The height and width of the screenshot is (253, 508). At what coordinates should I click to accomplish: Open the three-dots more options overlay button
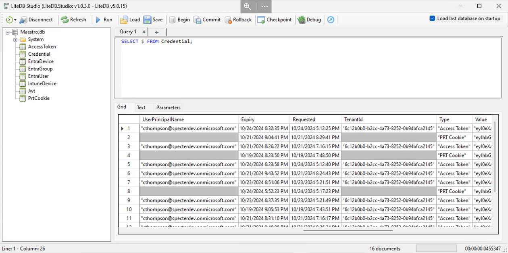pos(264,6)
